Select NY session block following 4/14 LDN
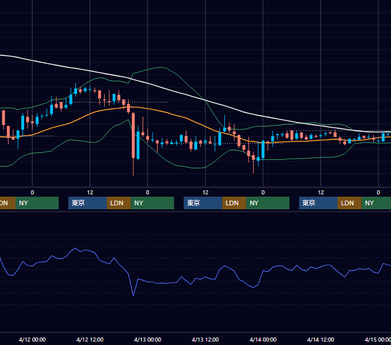This screenshot has height=345, width=391. pyautogui.click(x=376, y=203)
